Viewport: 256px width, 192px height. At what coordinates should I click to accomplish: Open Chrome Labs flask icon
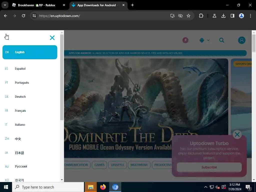click(x=214, y=16)
